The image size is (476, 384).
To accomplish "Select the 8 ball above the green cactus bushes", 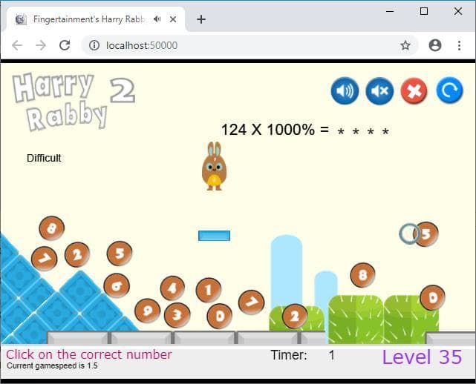I will (362, 275).
